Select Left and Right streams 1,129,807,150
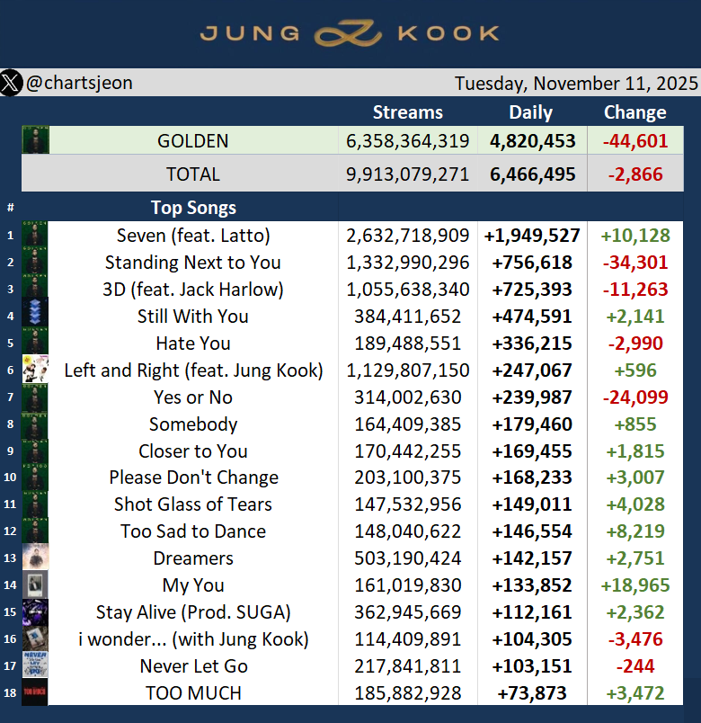The image size is (701, 723). tap(407, 370)
